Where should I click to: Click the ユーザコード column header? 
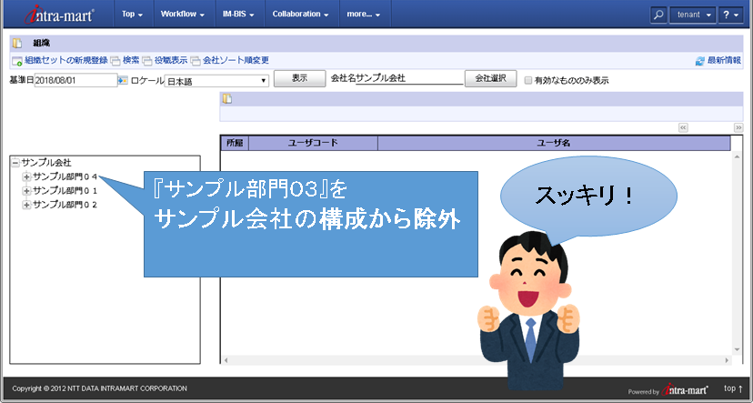313,143
